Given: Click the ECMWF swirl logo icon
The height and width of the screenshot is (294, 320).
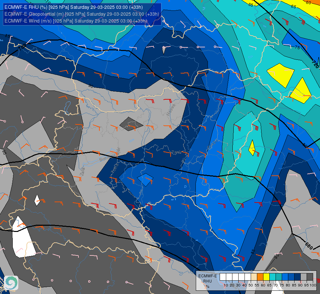Looking at the screenshot, I should coord(11,283).
